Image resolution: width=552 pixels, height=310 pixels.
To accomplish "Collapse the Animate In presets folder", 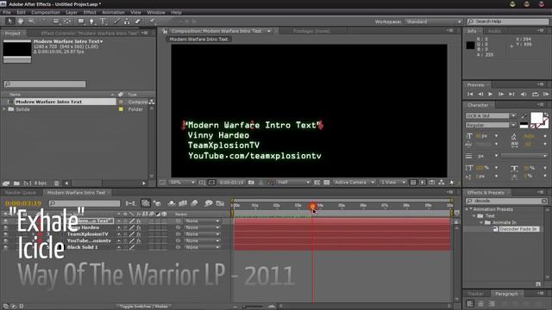I will coord(481,222).
